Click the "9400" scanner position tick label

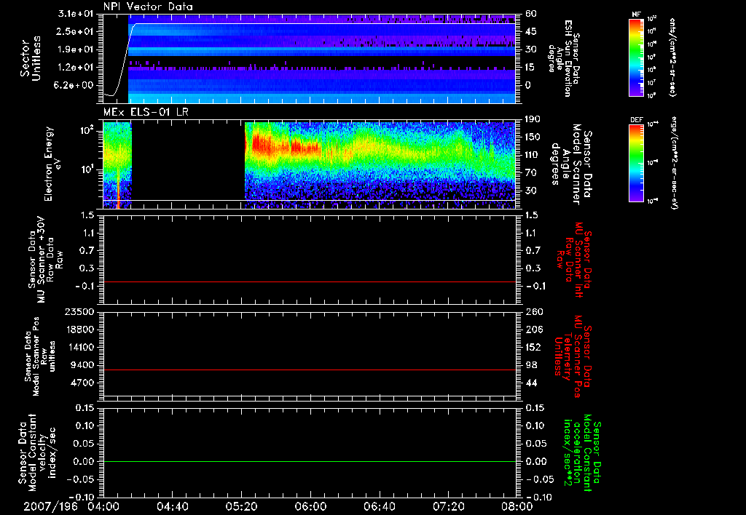[83, 365]
